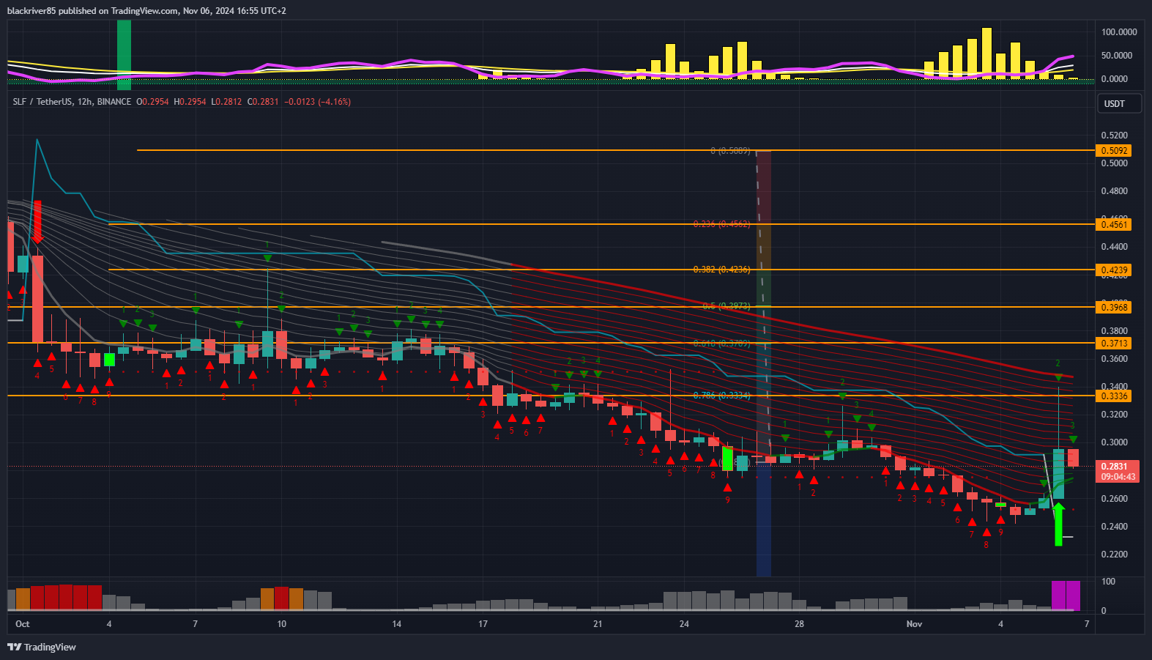
Task: Click the countdown timer 09:04:43
Action: click(x=1118, y=477)
